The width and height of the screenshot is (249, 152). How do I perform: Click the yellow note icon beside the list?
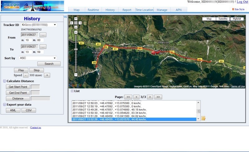click(203, 118)
